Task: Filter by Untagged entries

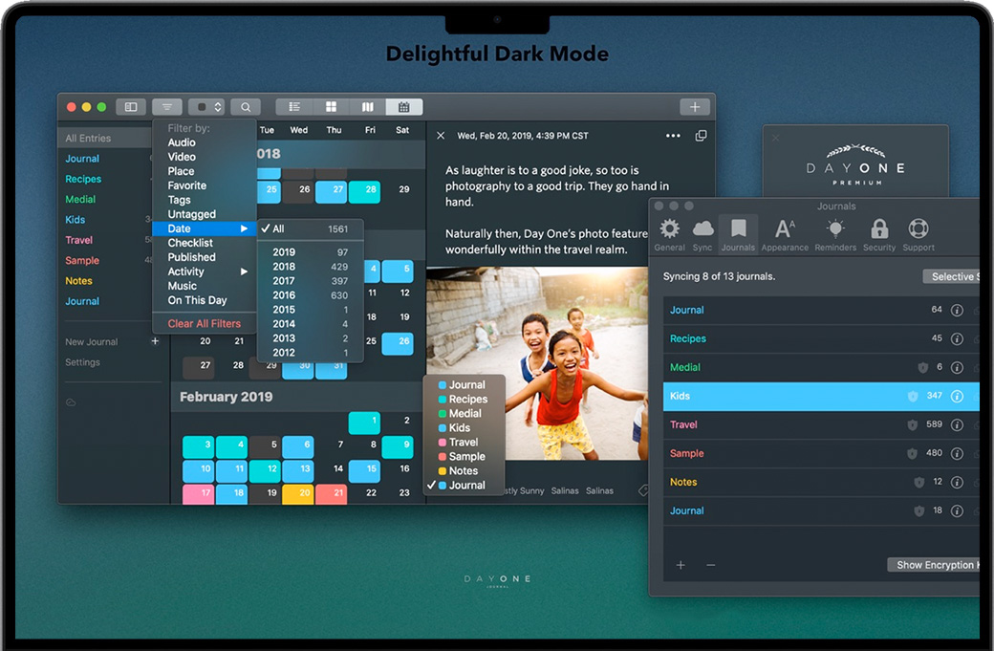Action: click(191, 214)
